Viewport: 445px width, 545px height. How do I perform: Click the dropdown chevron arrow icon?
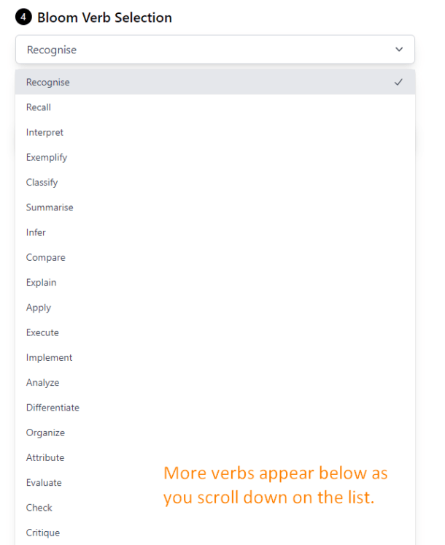(398, 50)
